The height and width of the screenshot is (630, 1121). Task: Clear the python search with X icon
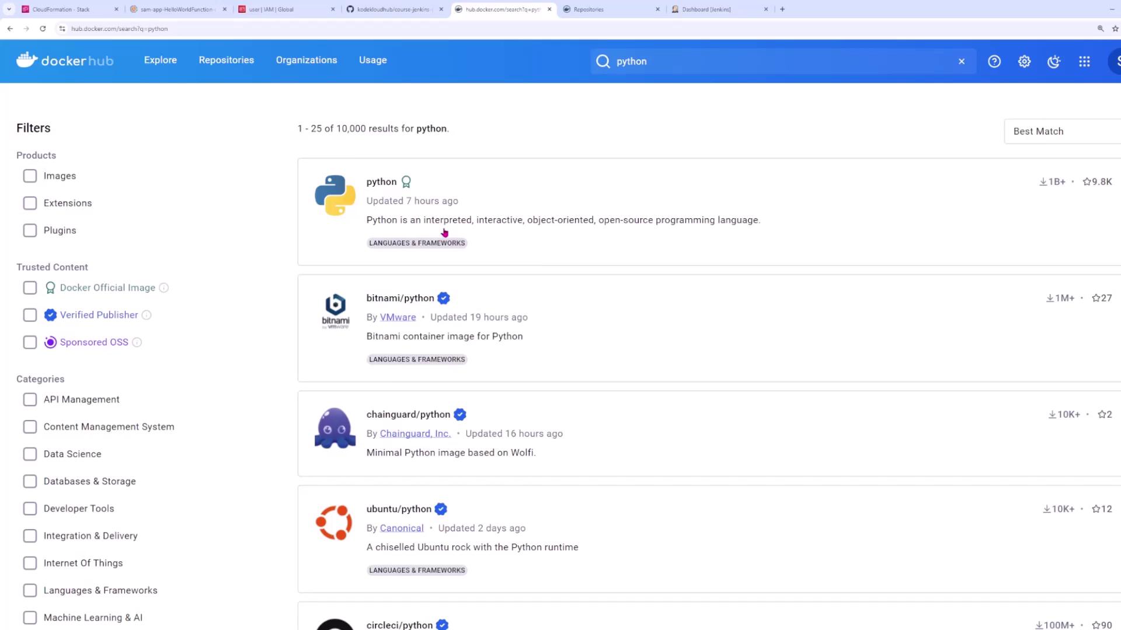coord(962,61)
